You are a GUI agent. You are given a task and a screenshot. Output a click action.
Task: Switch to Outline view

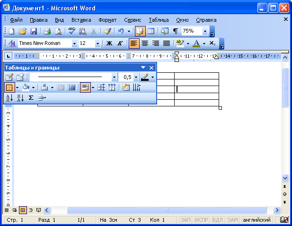tap(31, 210)
